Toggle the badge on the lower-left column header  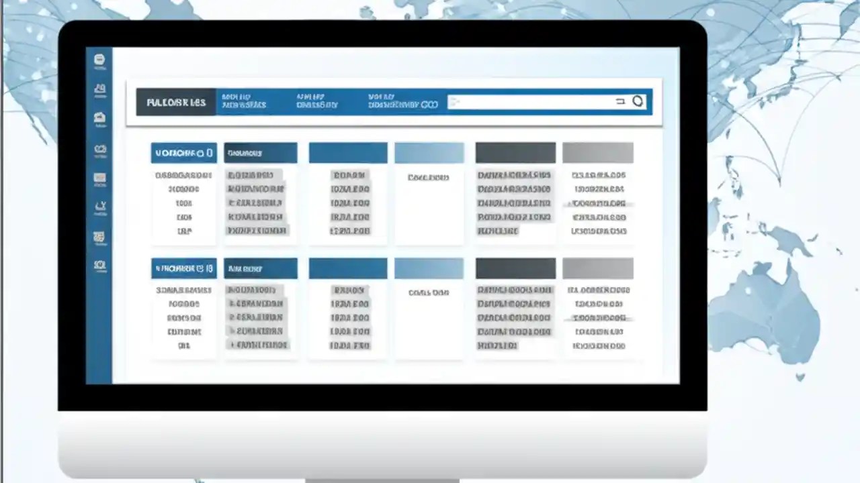(210, 268)
